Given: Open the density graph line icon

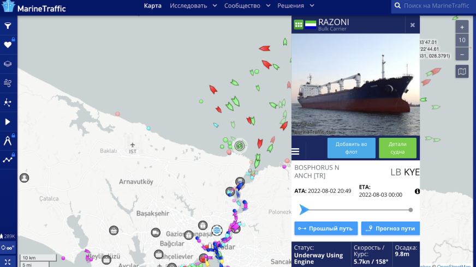Looking at the screenshot, I should tap(8, 160).
